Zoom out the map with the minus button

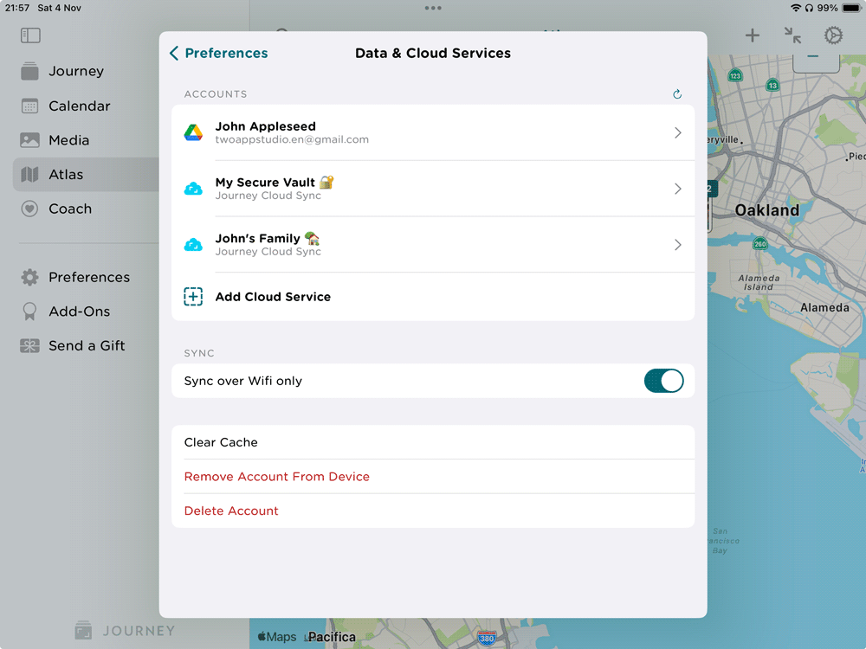tap(815, 57)
